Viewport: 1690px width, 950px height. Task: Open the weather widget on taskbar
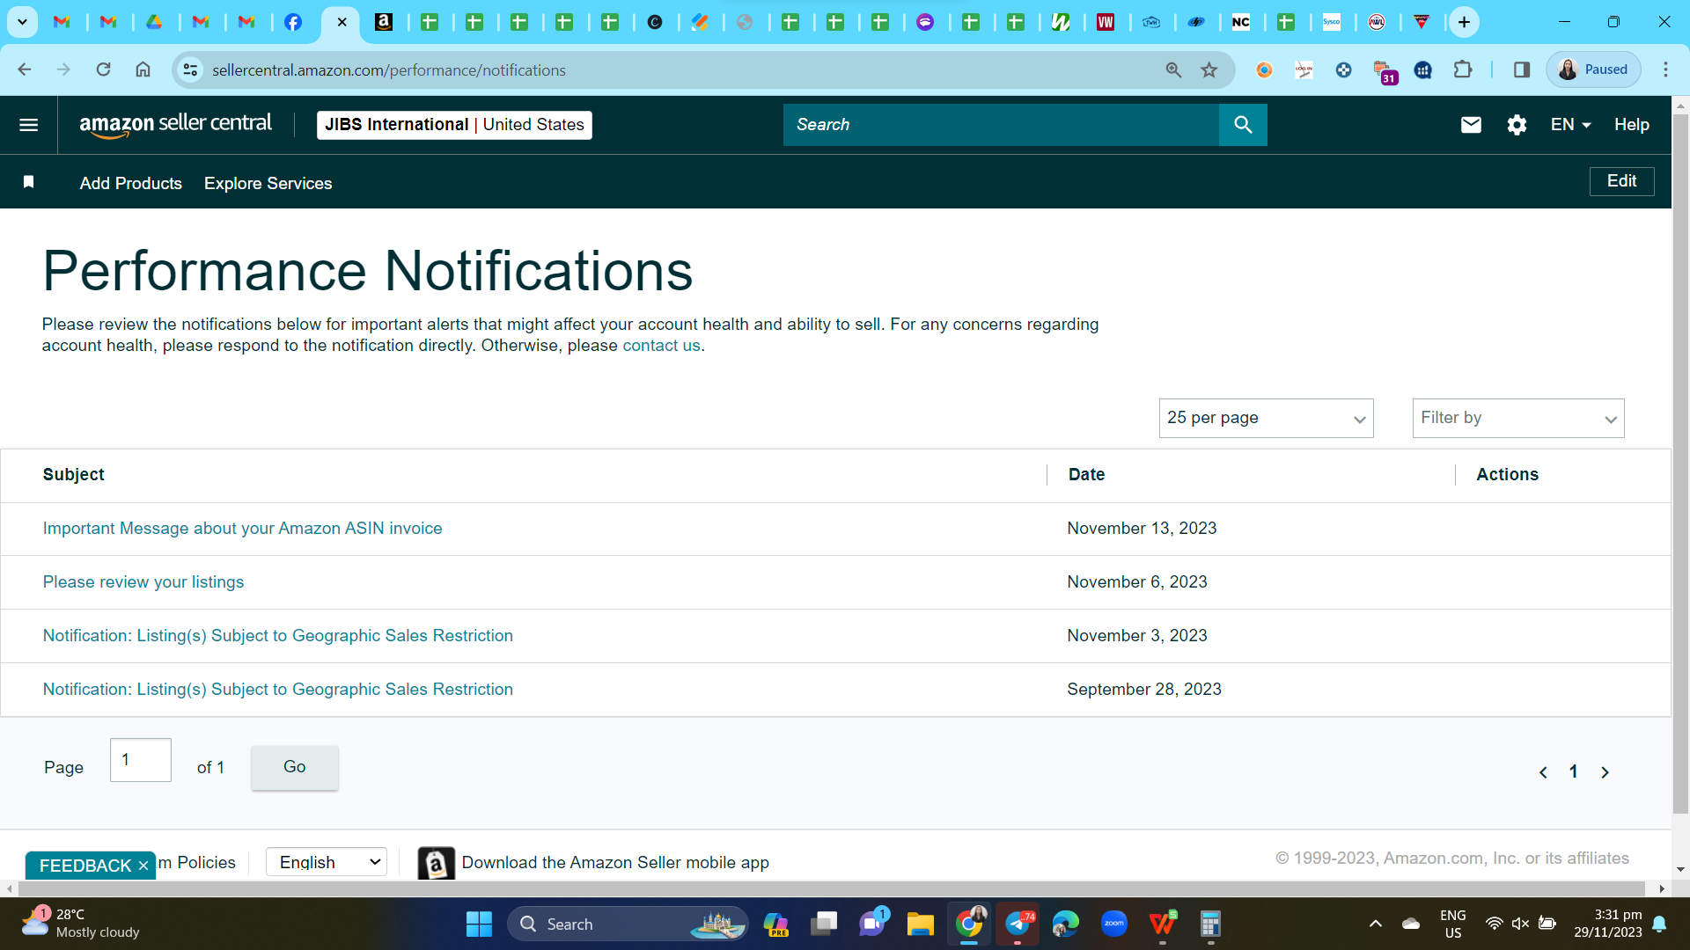81,924
